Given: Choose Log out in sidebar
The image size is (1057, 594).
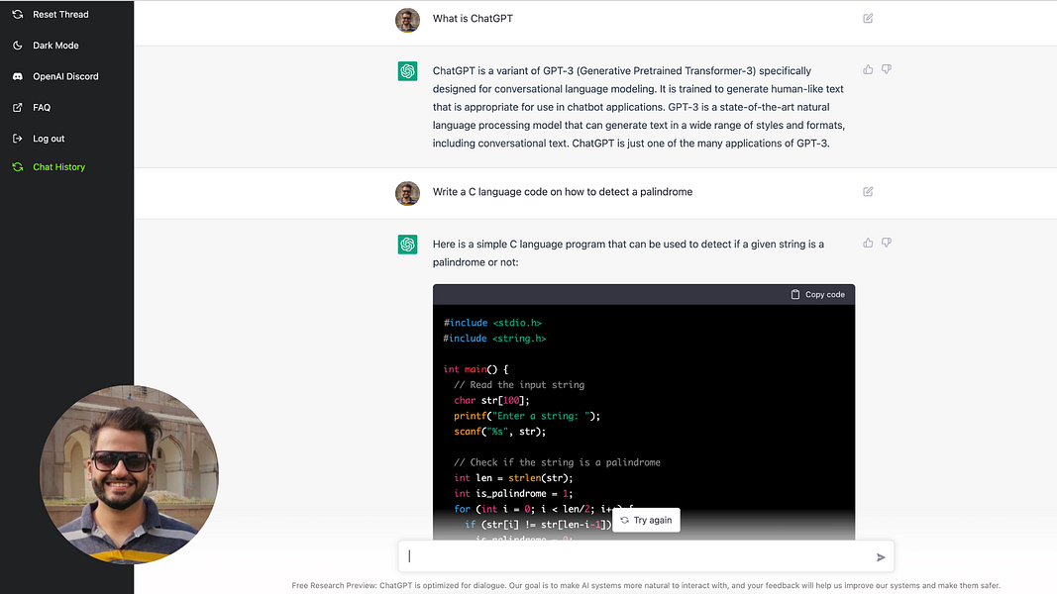Looking at the screenshot, I should click(49, 138).
